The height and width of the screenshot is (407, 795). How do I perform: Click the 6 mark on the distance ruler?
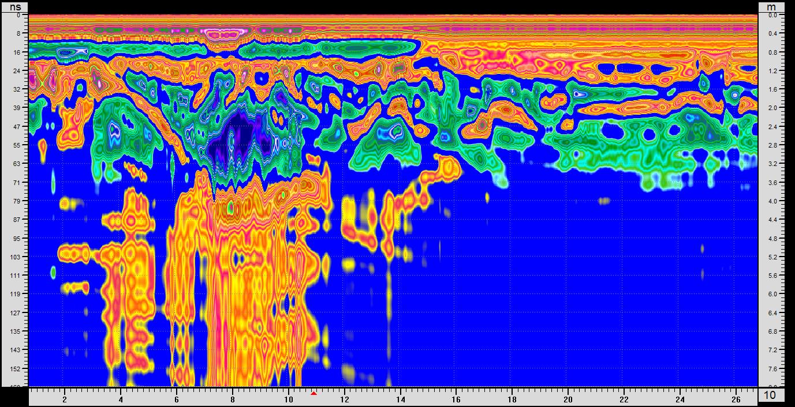(177, 399)
